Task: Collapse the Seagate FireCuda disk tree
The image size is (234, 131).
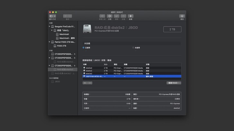Action: (50, 27)
